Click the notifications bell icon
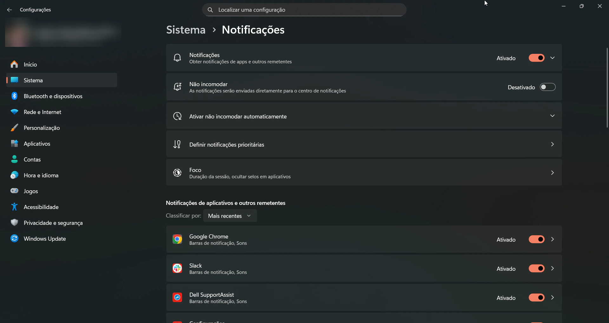This screenshot has width=609, height=323. tap(177, 58)
